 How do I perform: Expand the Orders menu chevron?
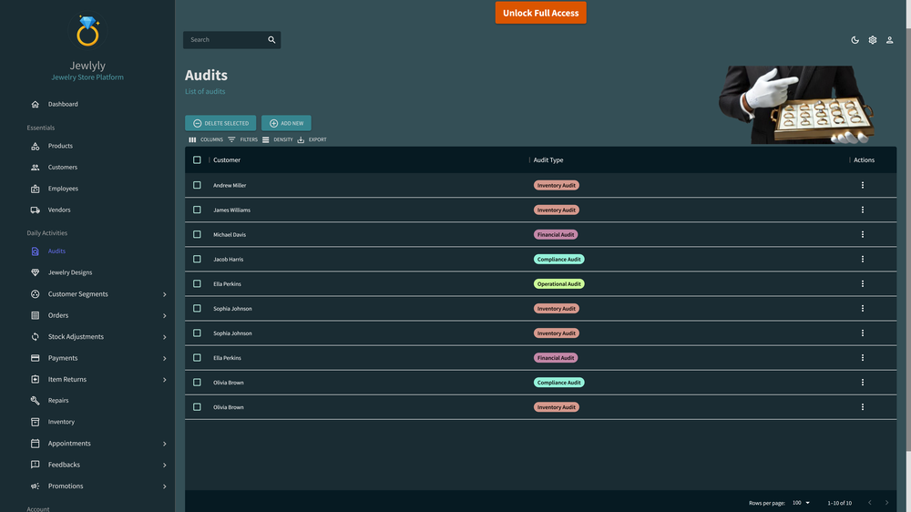point(164,315)
